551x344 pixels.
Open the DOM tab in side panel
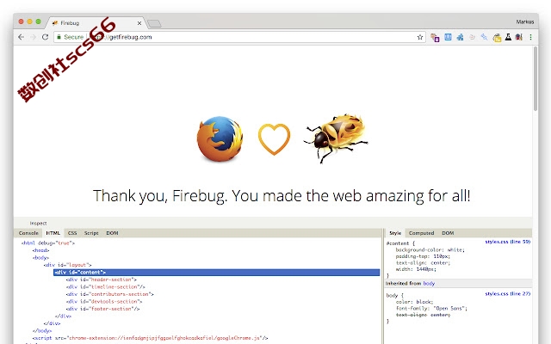pyautogui.click(x=448, y=233)
